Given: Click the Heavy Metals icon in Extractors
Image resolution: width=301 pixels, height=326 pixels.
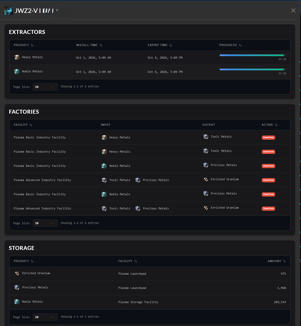Looking at the screenshot, I should (x=17, y=57).
